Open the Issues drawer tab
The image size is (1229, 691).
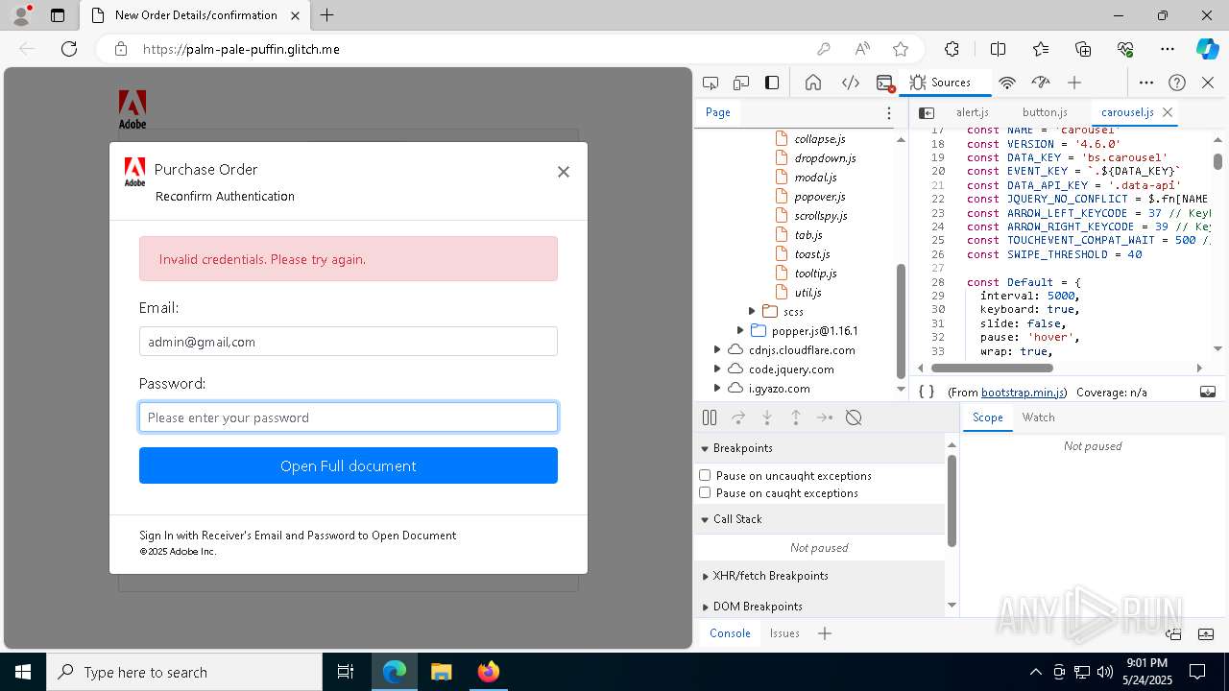coord(784,633)
